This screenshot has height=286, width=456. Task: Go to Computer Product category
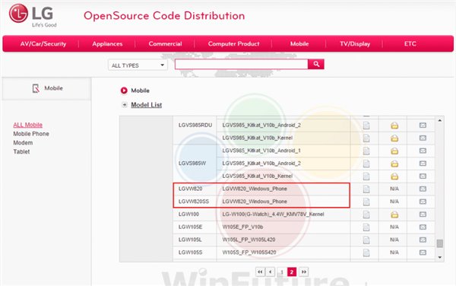[x=233, y=44]
